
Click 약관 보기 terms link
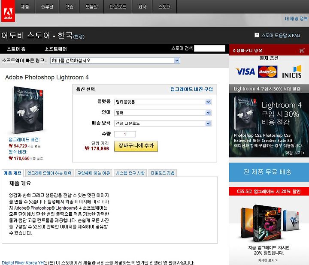coord(295,153)
